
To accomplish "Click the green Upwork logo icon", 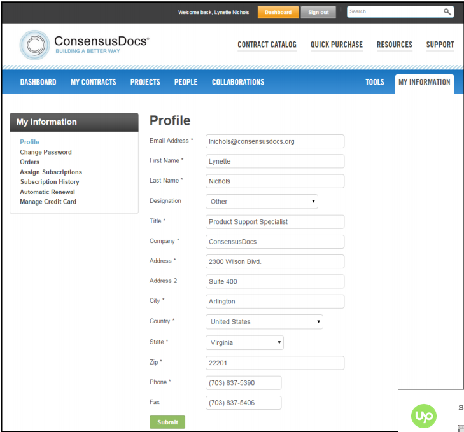I will 423,417.
